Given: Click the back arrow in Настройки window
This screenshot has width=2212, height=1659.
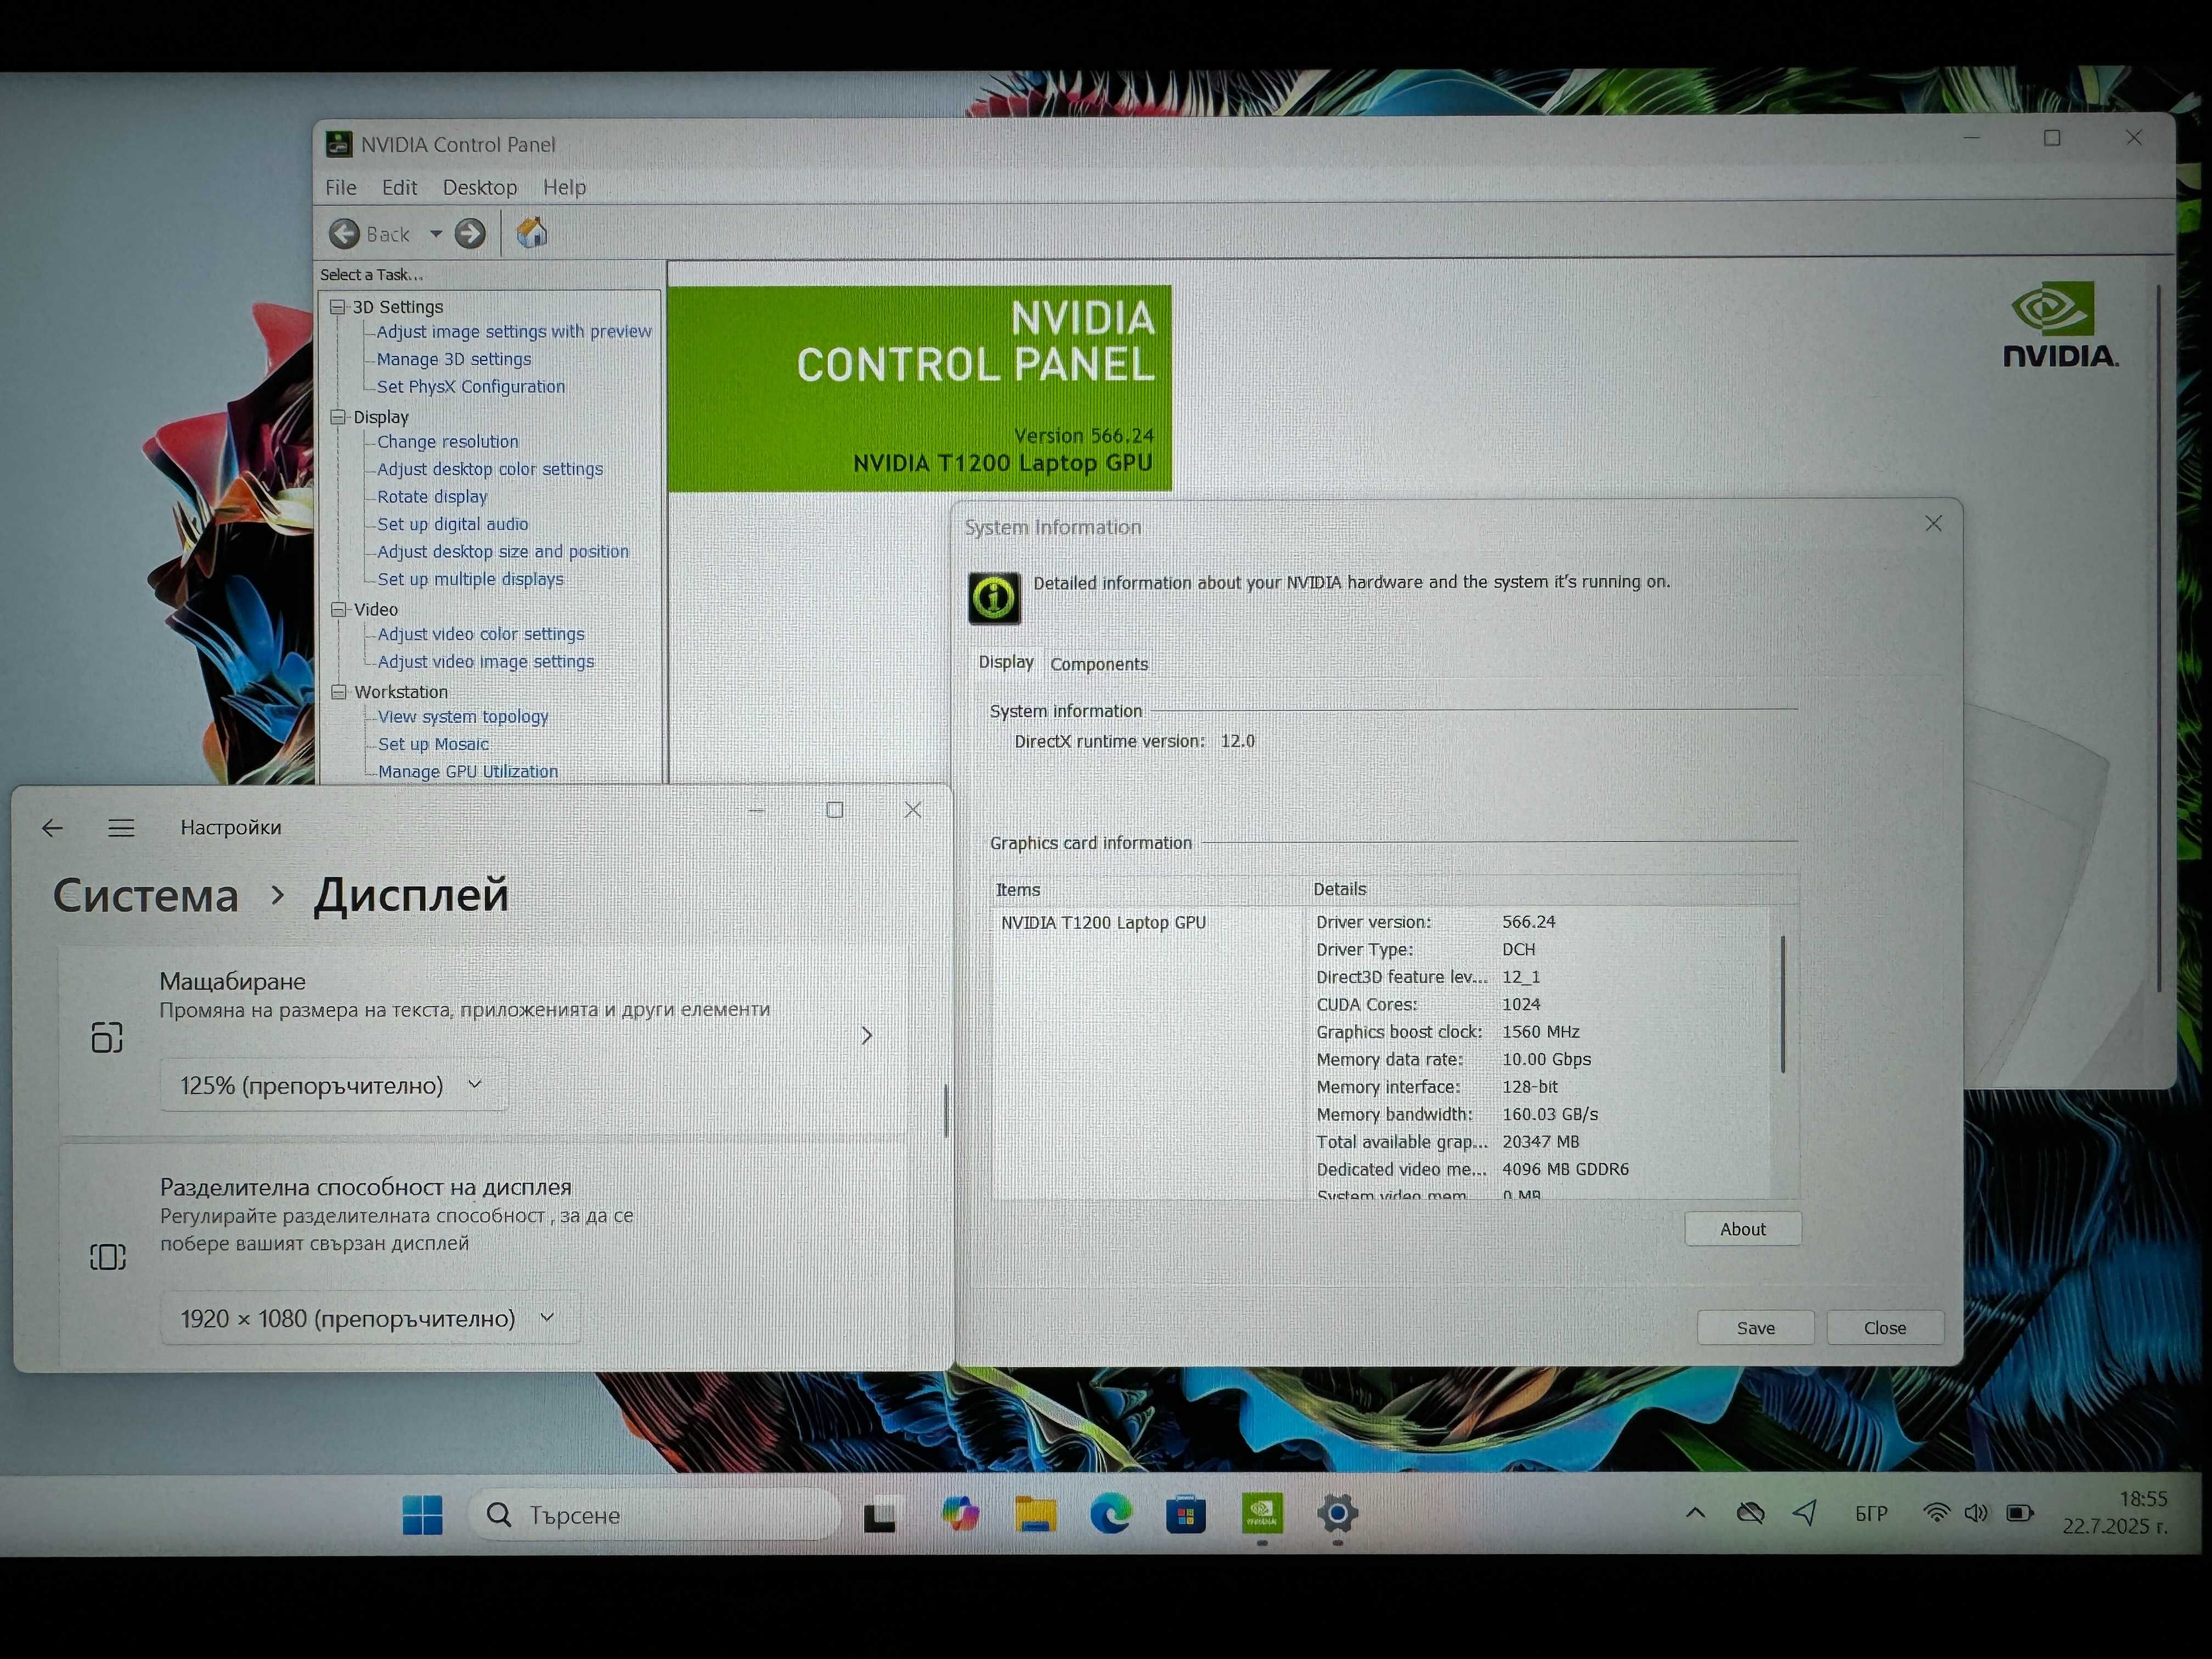Looking at the screenshot, I should 52,827.
